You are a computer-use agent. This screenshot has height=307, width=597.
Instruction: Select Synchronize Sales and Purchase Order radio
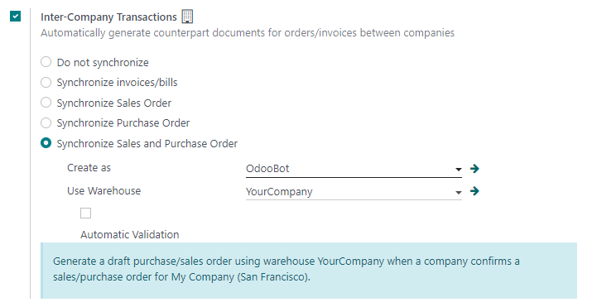pos(46,143)
